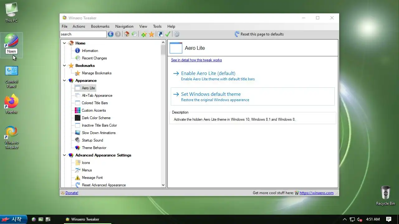Select Dark Color Scheme in the tree
This screenshot has width=399, height=224.
(96, 118)
